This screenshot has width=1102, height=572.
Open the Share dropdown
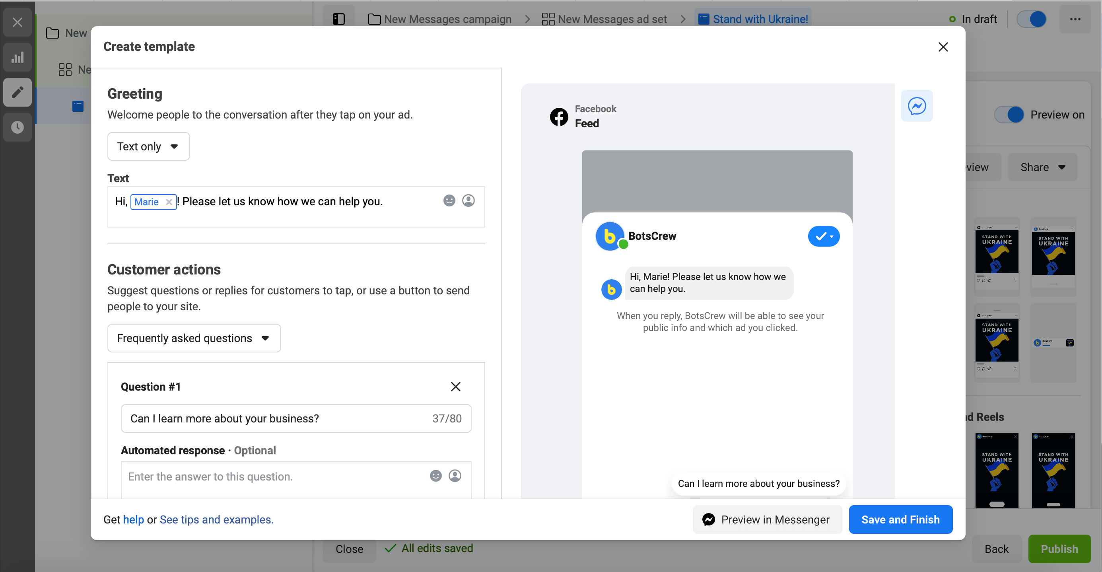1042,167
